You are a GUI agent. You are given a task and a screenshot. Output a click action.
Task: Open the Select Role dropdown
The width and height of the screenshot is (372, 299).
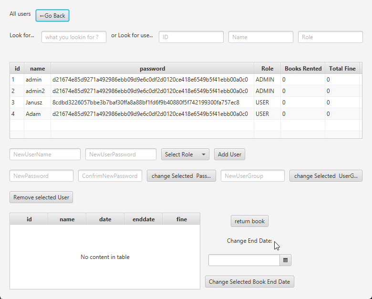coord(185,155)
